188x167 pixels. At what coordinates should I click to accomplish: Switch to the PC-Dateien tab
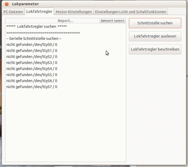13,12
